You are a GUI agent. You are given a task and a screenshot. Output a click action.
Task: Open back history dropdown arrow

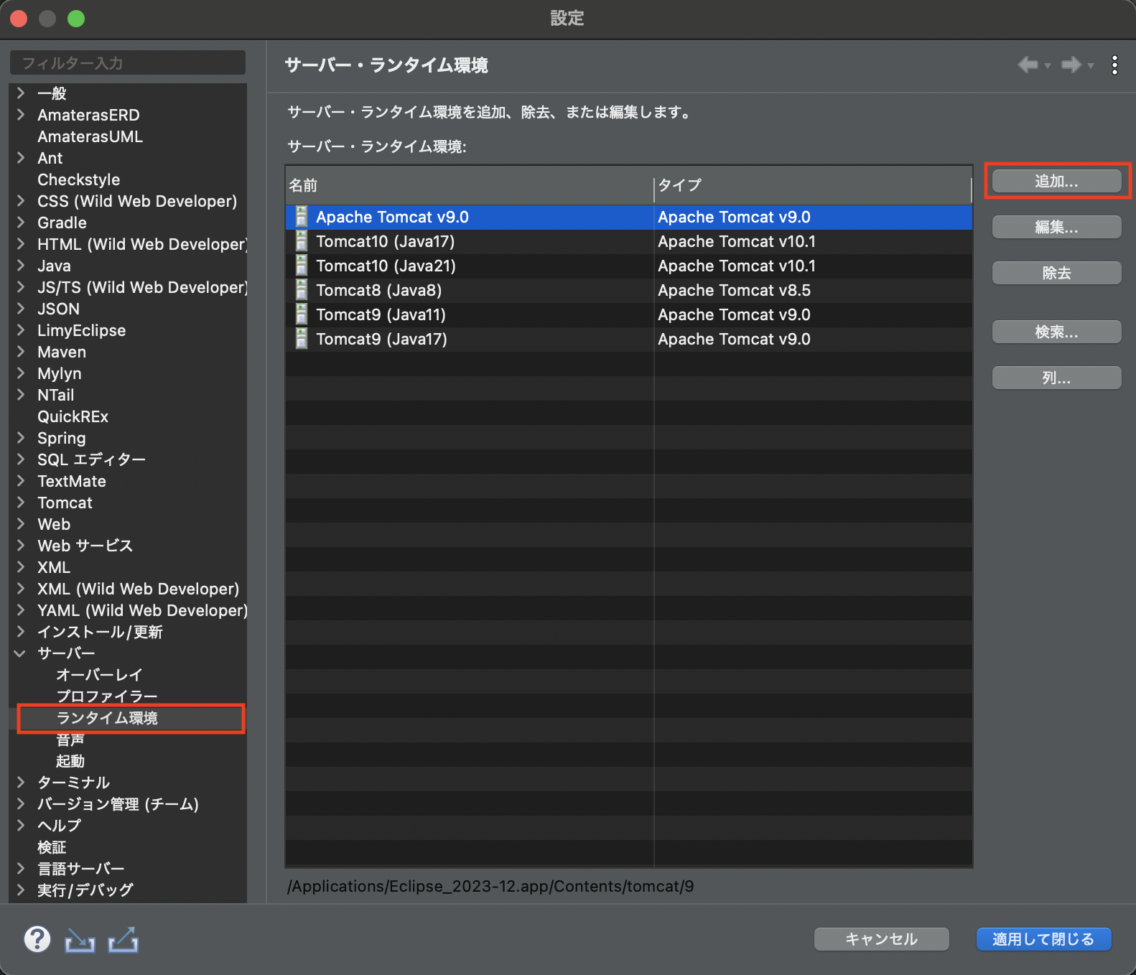click(1048, 66)
